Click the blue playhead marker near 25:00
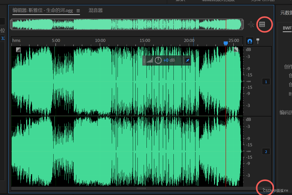Viewport: 292px width, 195px height. pyautogui.click(x=225, y=43)
